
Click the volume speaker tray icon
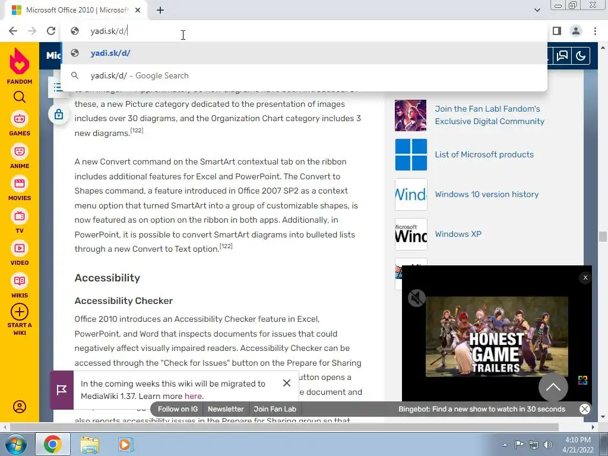(x=548, y=445)
